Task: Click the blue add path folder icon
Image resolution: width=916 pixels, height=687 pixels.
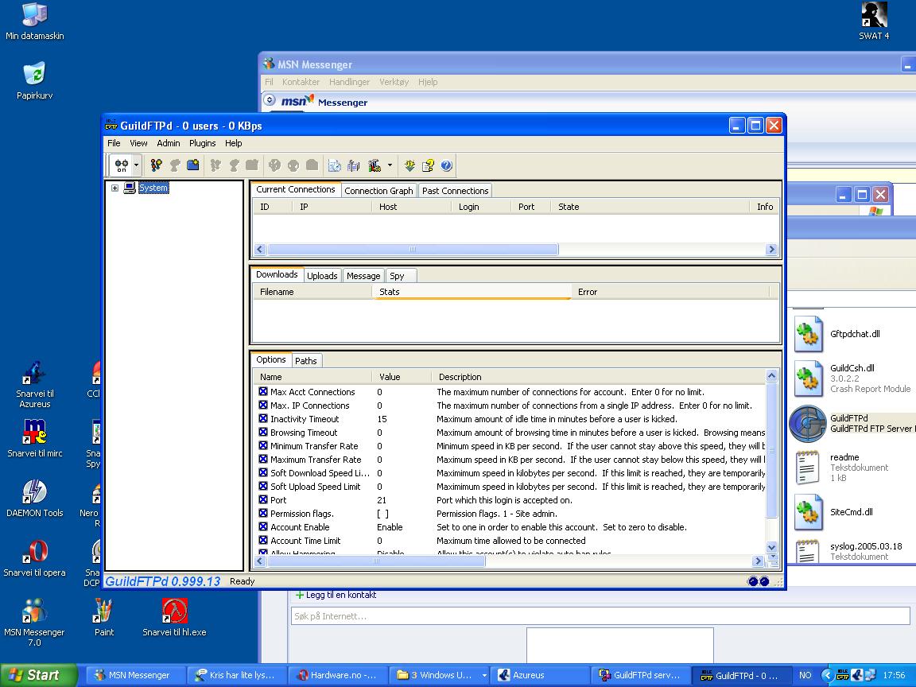Action: coord(192,166)
